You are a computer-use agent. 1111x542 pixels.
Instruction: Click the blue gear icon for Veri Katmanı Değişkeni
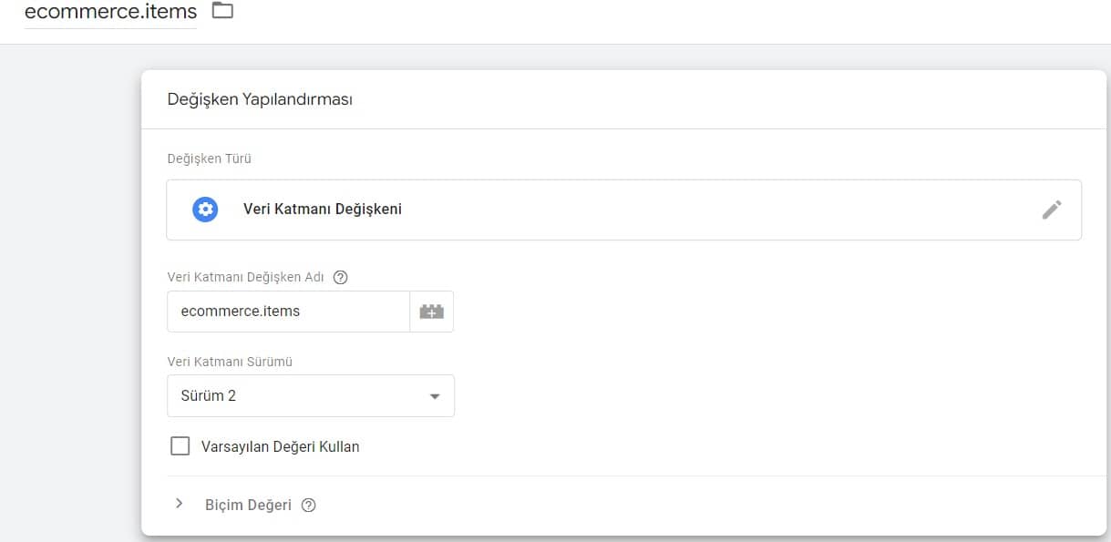(x=206, y=210)
